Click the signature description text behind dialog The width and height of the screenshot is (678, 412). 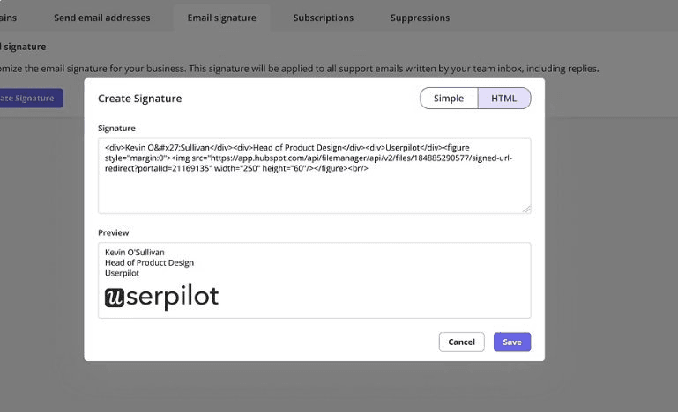point(300,69)
